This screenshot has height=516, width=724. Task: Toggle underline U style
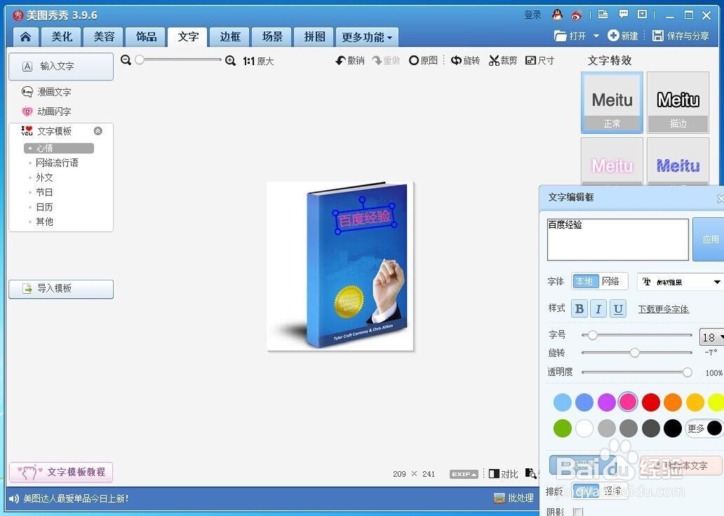618,309
